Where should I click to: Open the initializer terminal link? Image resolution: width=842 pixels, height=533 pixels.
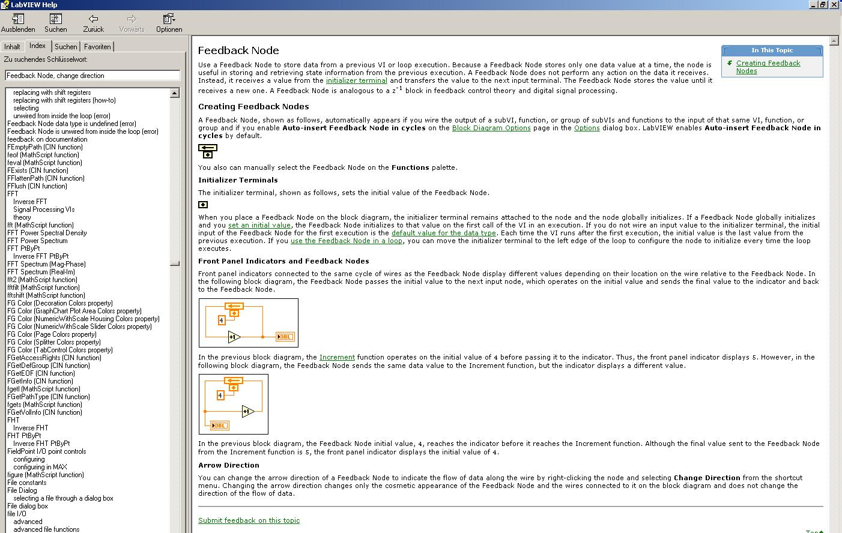click(x=357, y=80)
